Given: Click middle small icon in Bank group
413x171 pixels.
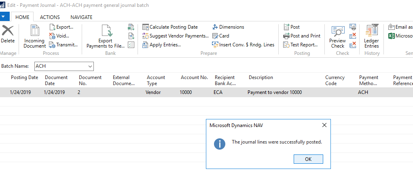Looking at the screenshot, I should 131,36.
